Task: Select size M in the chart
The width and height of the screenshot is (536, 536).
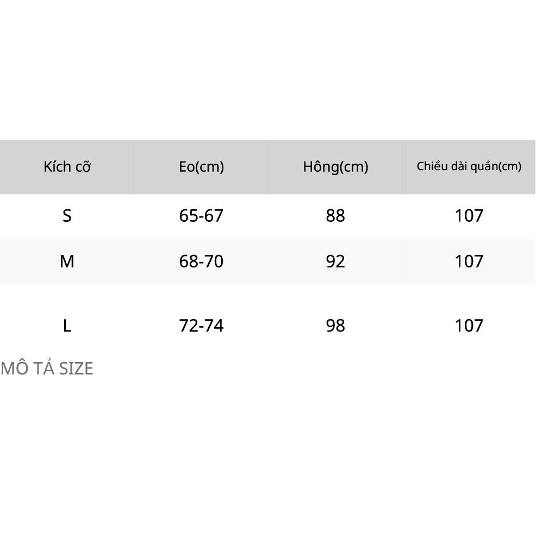Action: (67, 261)
